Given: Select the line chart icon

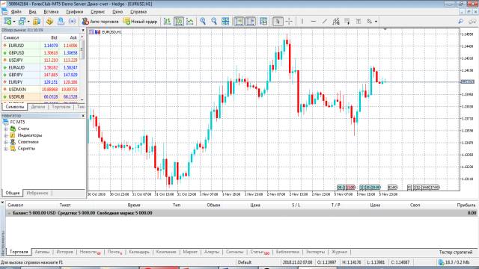Looking at the screenshot, I should 190,22.
